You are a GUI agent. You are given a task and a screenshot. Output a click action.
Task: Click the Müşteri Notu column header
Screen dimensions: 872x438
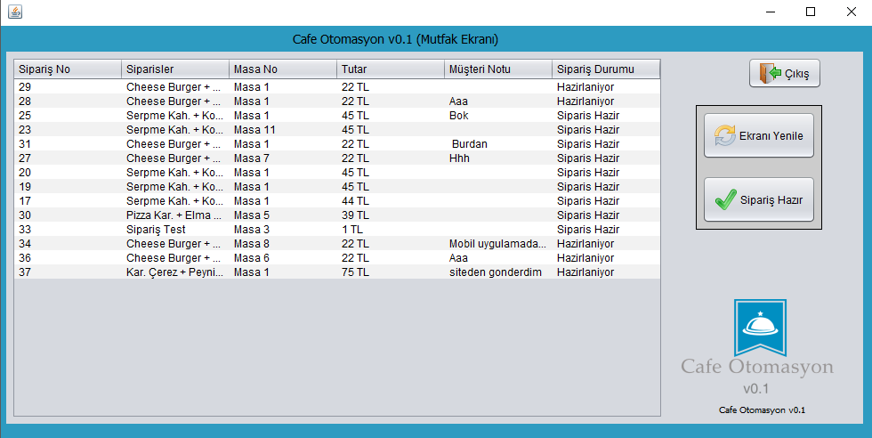tap(497, 69)
